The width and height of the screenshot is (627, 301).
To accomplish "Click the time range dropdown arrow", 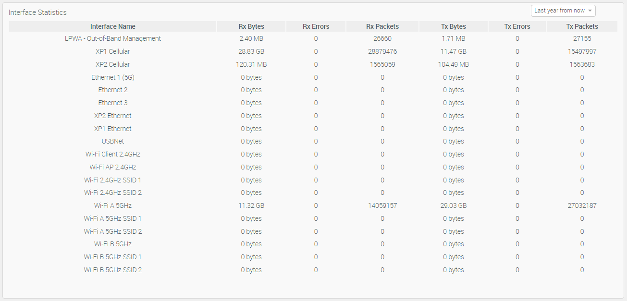I will coord(590,11).
